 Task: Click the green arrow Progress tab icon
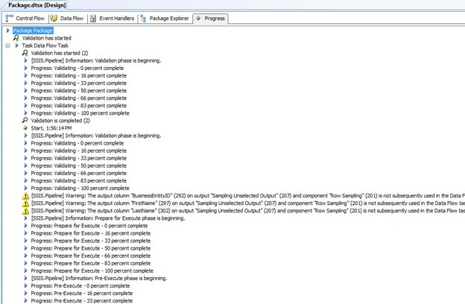tap(198, 18)
